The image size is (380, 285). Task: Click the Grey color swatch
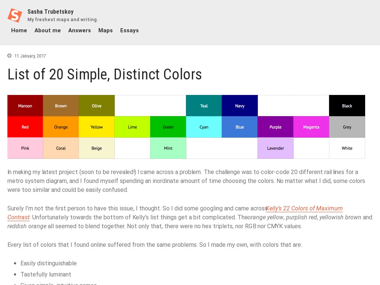pos(347,127)
